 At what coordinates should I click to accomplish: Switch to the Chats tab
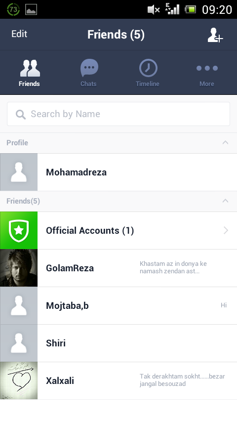89,73
